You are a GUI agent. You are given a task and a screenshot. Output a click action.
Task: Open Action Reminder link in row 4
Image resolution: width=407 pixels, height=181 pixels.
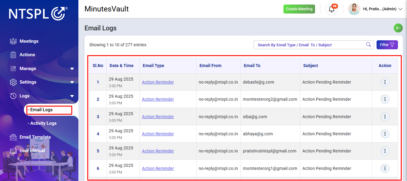click(x=158, y=134)
